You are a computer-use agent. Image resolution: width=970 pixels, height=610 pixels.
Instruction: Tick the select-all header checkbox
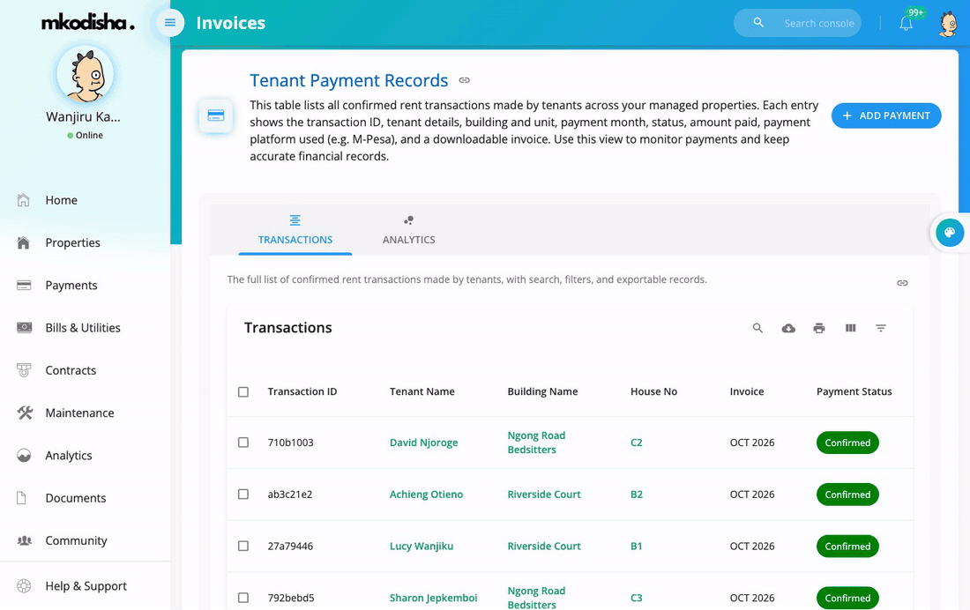(x=243, y=391)
